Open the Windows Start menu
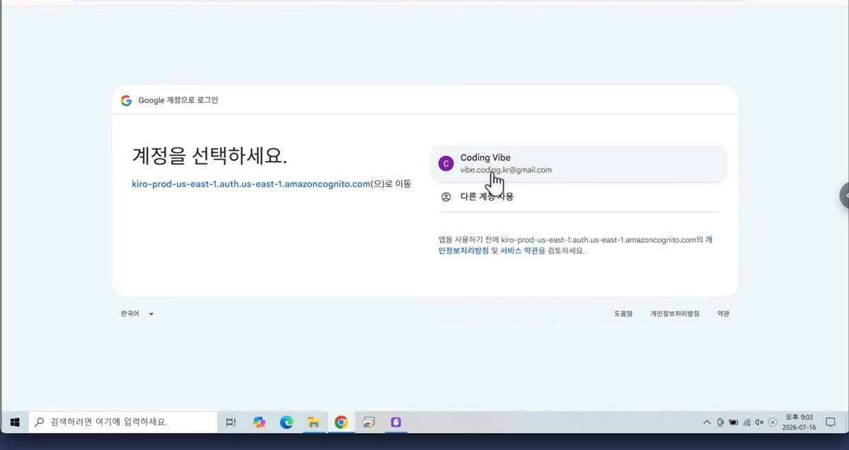This screenshot has height=450, width=849. click(x=14, y=422)
